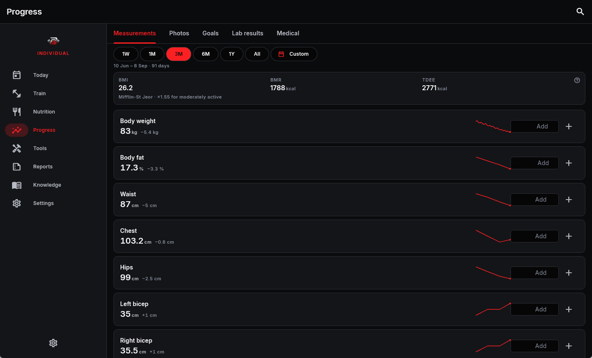
Task: Click the plus icon for Chest
Action: click(569, 236)
